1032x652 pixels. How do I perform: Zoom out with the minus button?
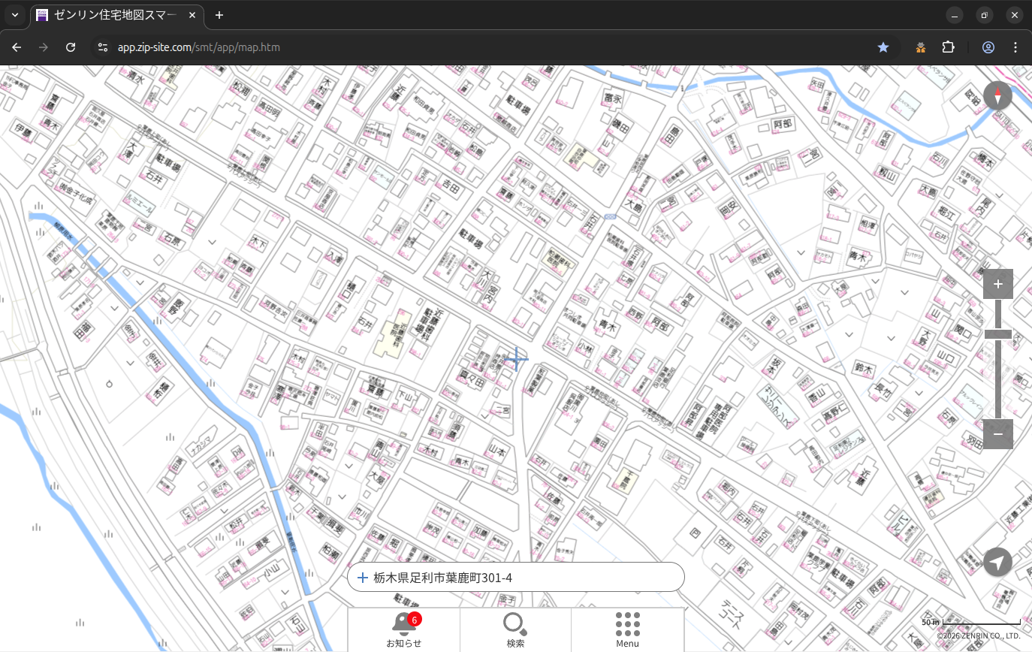pos(997,434)
